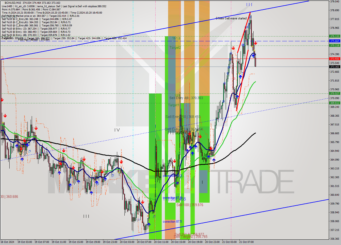Click the black 373.163 current price tag
Viewport: 341px width, 245px height.
pos(335,67)
